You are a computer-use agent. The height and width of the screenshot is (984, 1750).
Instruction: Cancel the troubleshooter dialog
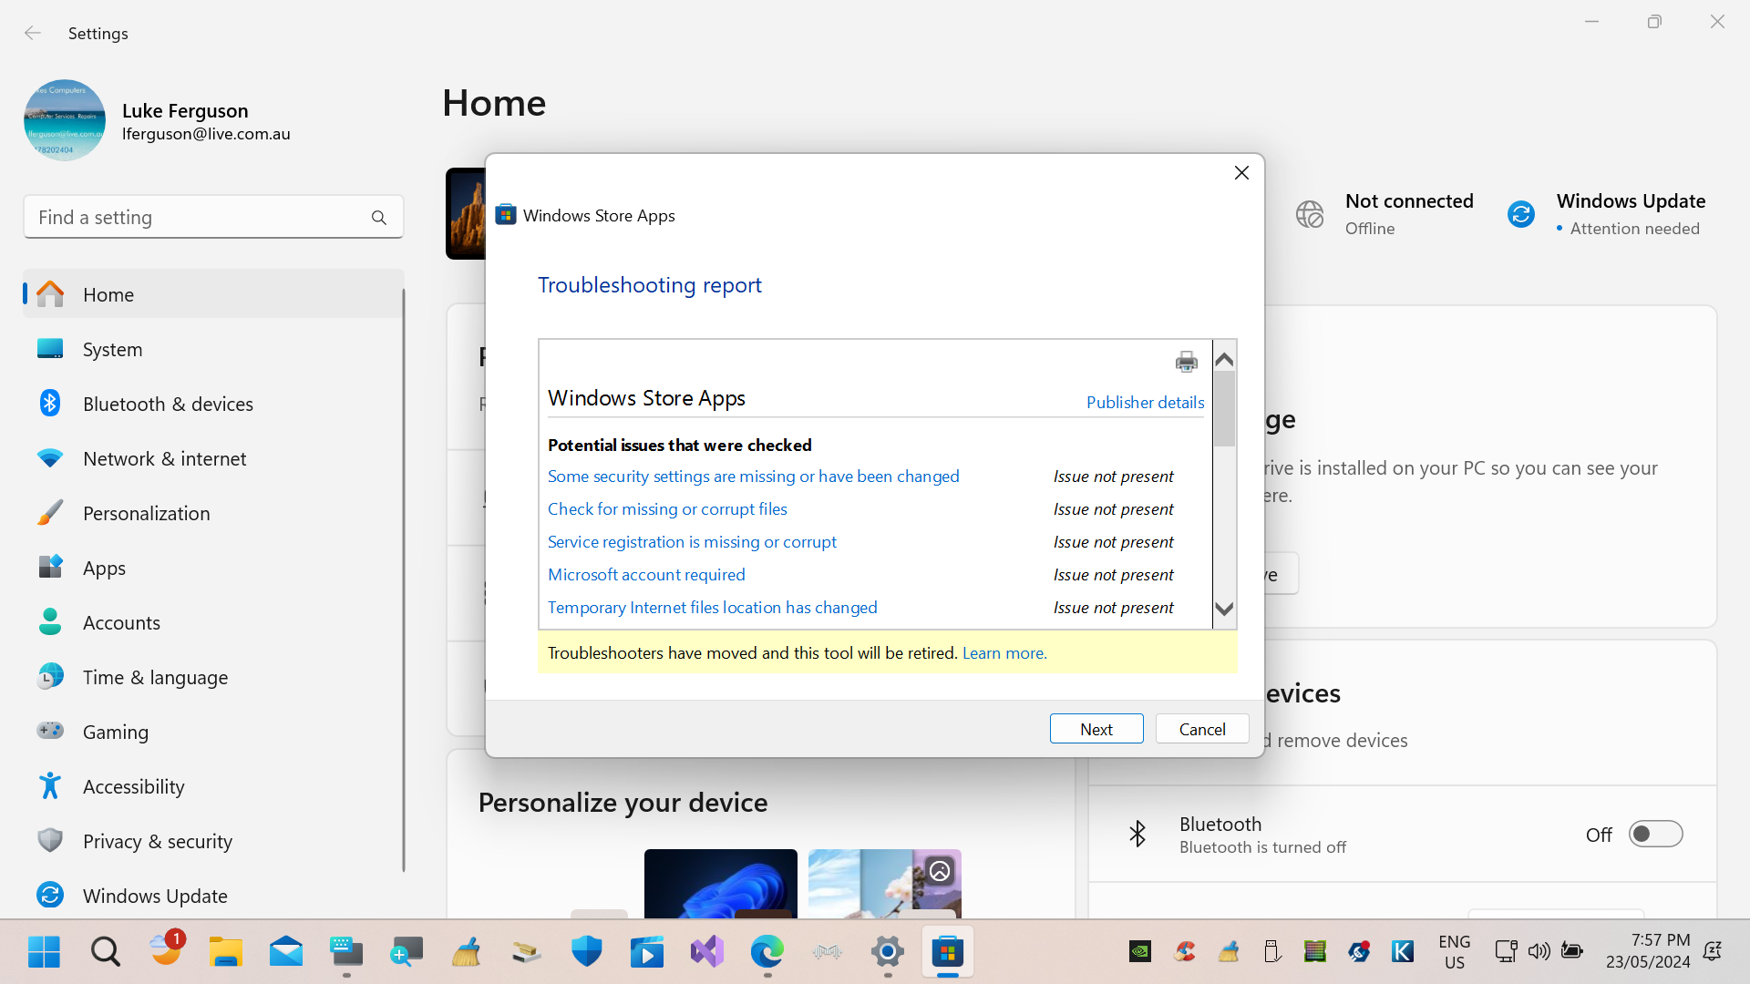click(1202, 729)
